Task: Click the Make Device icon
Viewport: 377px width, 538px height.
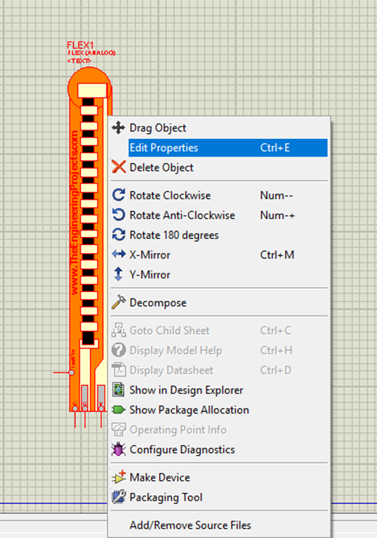Action: pyautogui.click(x=118, y=477)
